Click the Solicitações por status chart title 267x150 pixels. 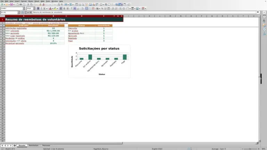[x=99, y=49]
